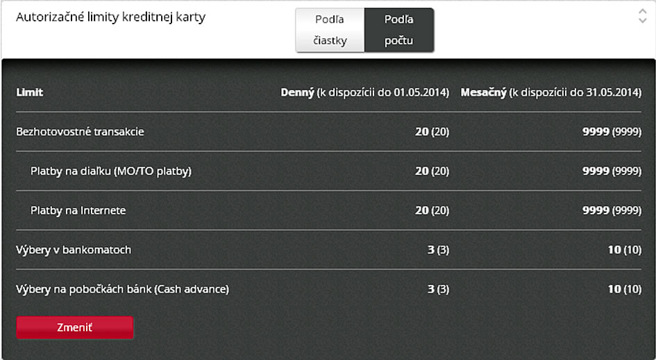Screen dimensions: 656x360
Task: Click the up chevron in the panel header
Action: (x=643, y=12)
